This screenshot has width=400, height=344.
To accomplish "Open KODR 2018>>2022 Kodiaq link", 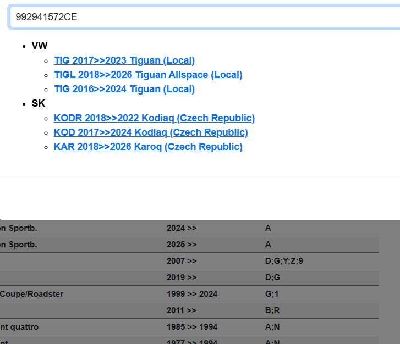I will pos(154,118).
